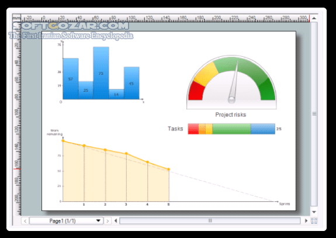The width and height of the screenshot is (336, 238).
Task: Click the fit-to-page icon at bottom right
Action: (x=314, y=221)
